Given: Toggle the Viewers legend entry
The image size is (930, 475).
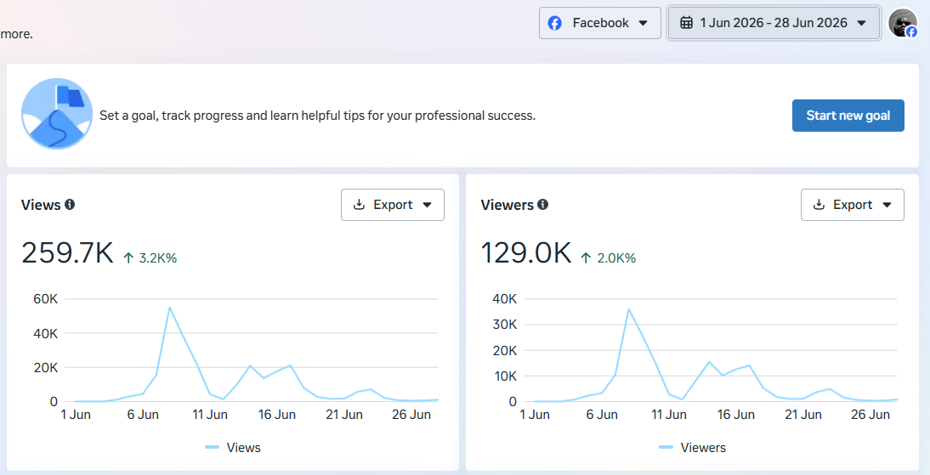Looking at the screenshot, I should click(692, 448).
